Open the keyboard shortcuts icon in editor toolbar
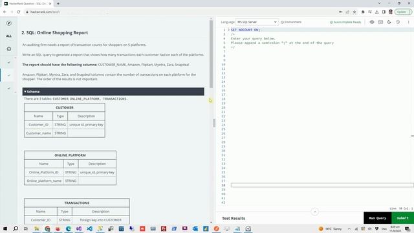This screenshot has width=414, height=233. [380, 22]
